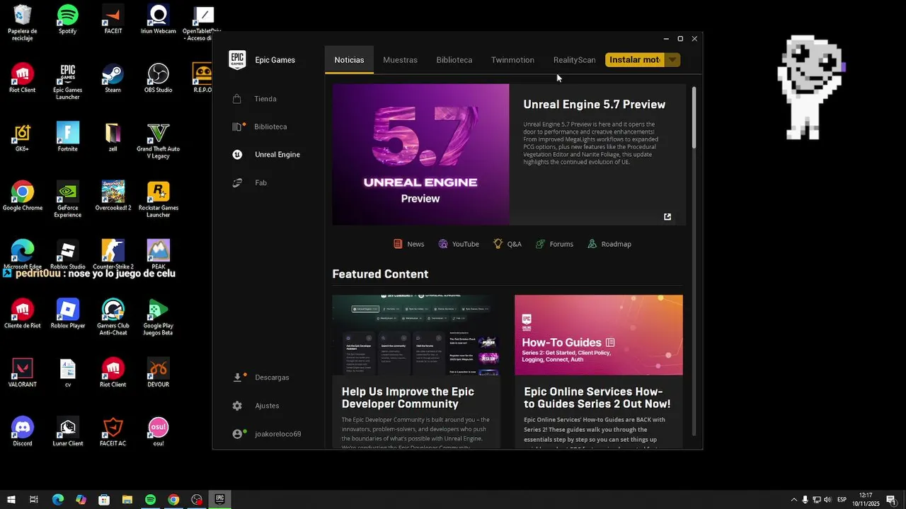Image resolution: width=906 pixels, height=509 pixels.
Task: Show hidden system tray icons
Action: [x=793, y=500]
